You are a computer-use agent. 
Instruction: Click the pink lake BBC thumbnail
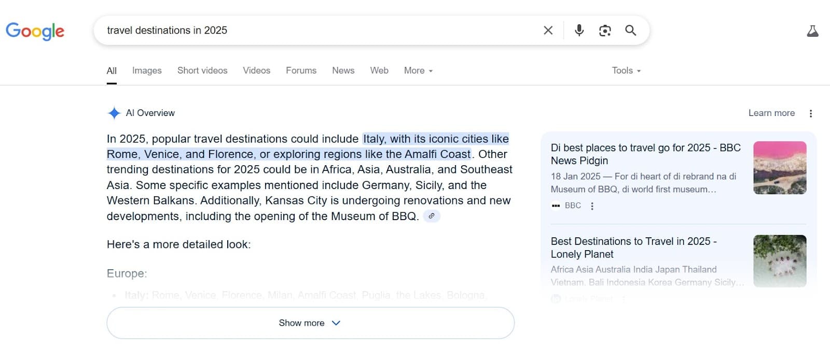click(x=780, y=168)
